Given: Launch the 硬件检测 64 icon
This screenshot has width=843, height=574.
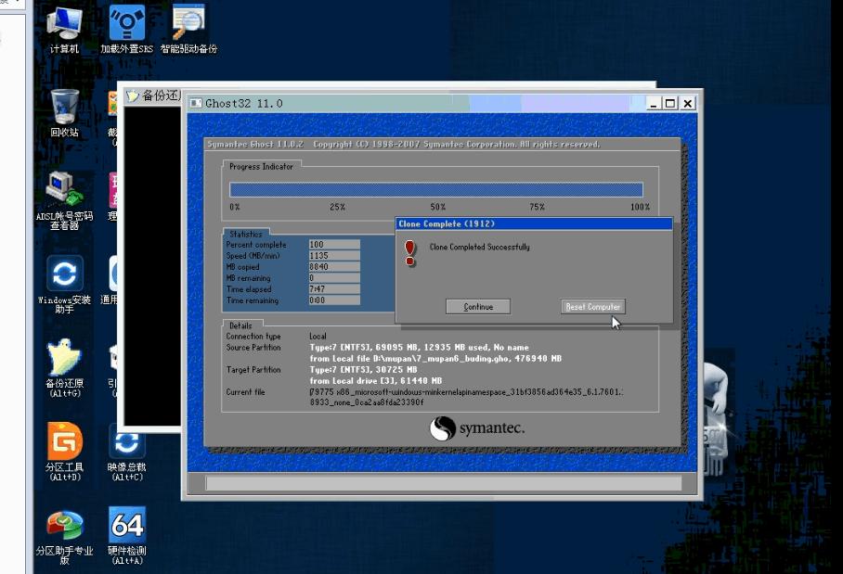Looking at the screenshot, I should click(x=126, y=526).
